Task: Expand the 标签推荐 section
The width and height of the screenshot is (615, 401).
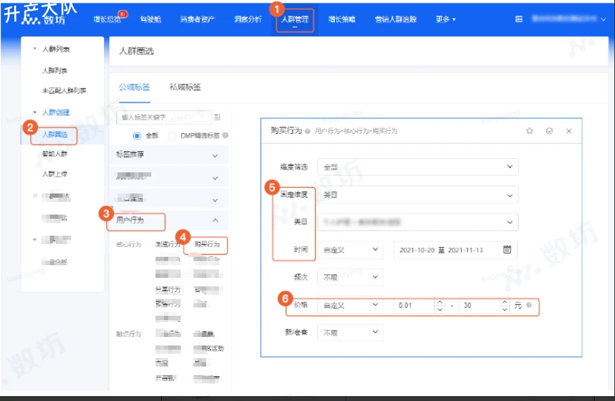Action: (x=169, y=155)
